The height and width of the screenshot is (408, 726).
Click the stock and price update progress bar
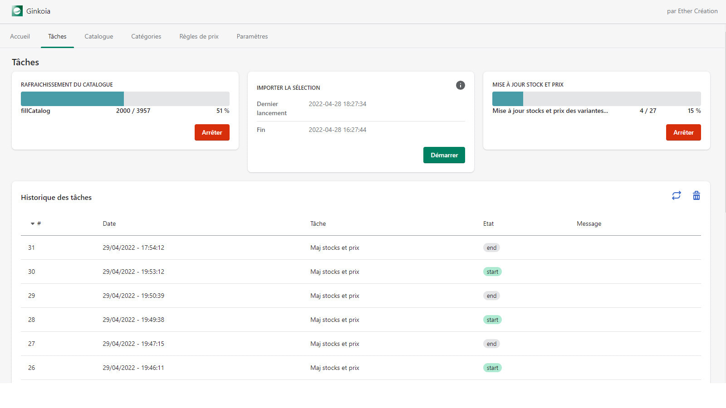(597, 99)
